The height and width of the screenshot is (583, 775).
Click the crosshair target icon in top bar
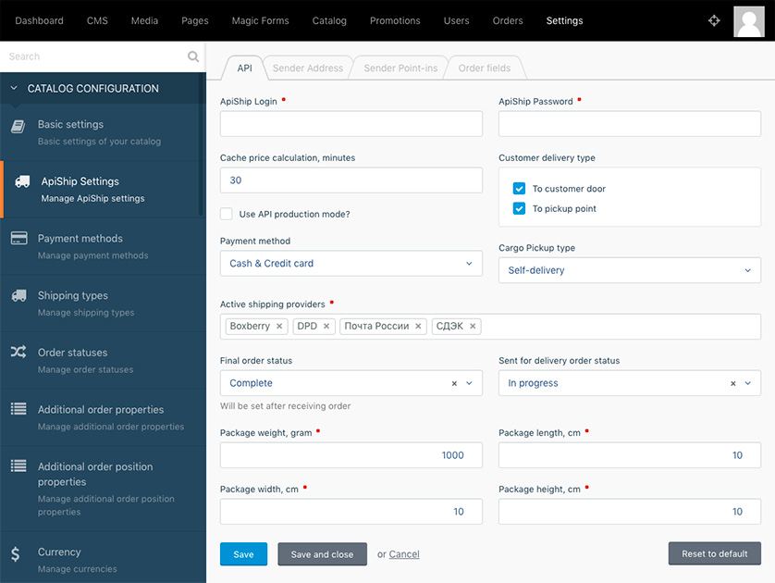click(x=714, y=20)
